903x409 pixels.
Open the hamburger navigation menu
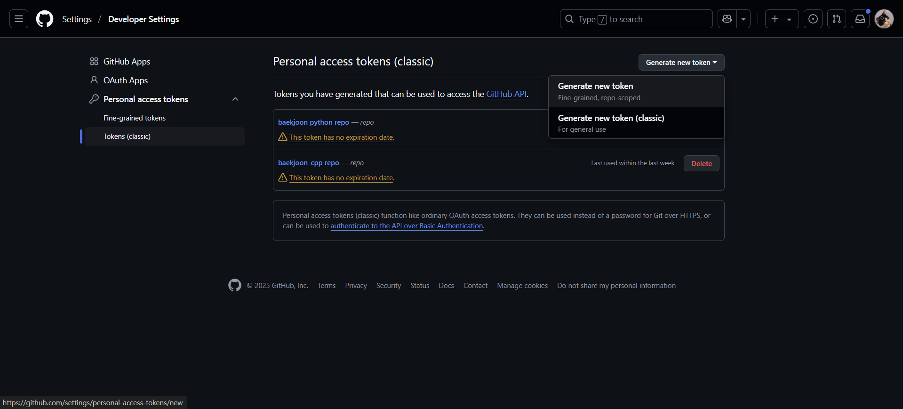[19, 19]
